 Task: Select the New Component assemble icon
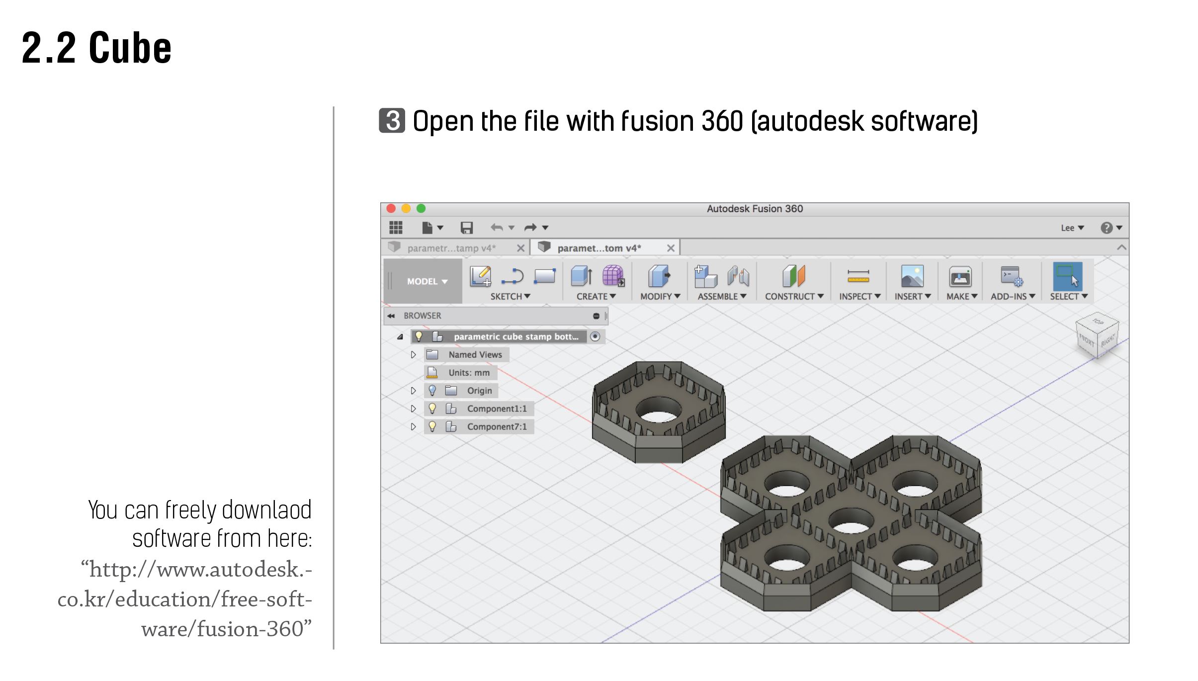(705, 276)
